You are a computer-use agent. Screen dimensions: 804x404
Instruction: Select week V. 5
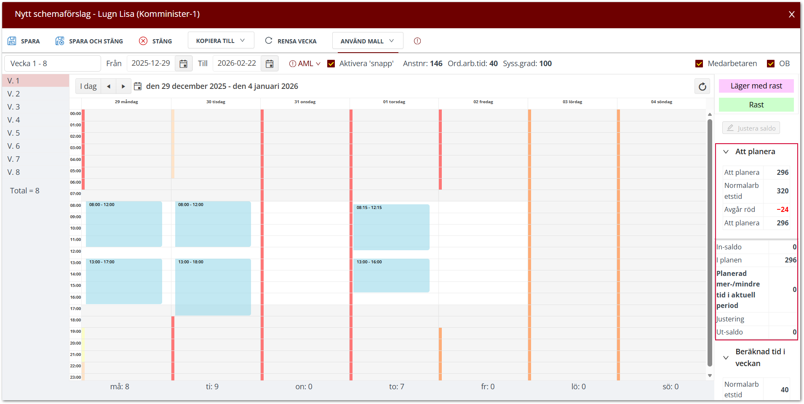tap(36, 133)
